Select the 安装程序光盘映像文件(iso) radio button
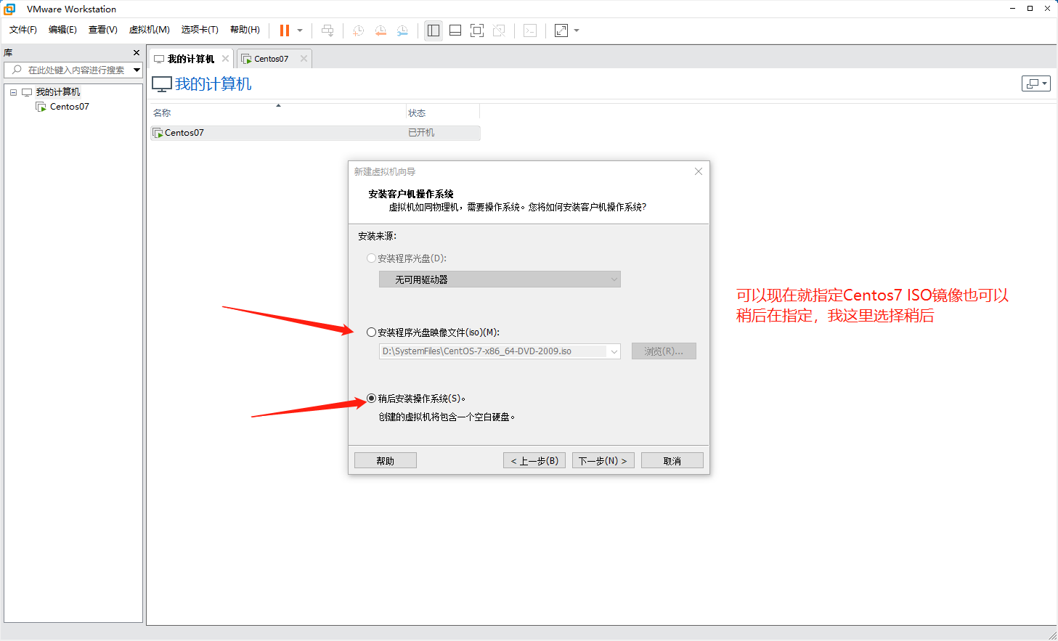The width and height of the screenshot is (1058, 641). [x=372, y=332]
